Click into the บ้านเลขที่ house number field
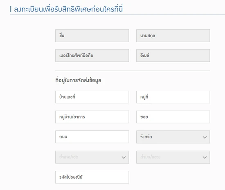The width and height of the screenshot is (225, 190). point(92,97)
